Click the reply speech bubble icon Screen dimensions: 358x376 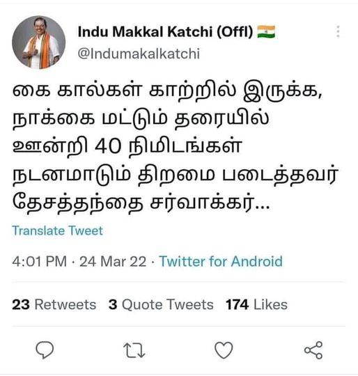click(45, 350)
